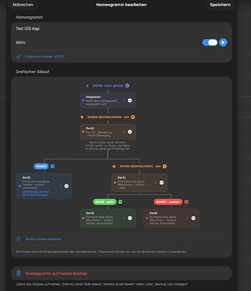Open chevron of the Fenster An/Aus Umschalten node
Viewport: 251px width, 291px height.
coord(60,186)
